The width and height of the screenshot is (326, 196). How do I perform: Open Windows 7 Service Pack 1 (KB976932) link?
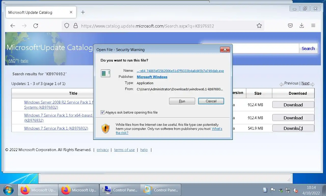pyautogui.click(x=56, y=128)
